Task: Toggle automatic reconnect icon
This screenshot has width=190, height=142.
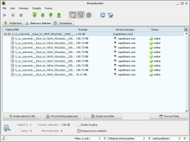Action: [x=81, y=15]
